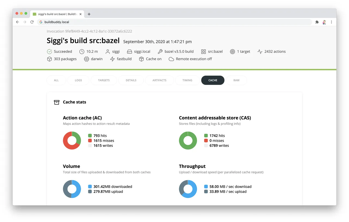Click the blue 58.00 MB/sec download swatch
Screen dimensions: 349x222
tap(206, 187)
